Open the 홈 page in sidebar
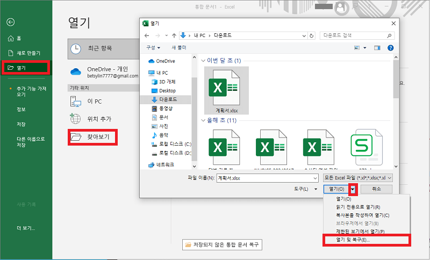The height and width of the screenshot is (260, 430). click(x=15, y=38)
